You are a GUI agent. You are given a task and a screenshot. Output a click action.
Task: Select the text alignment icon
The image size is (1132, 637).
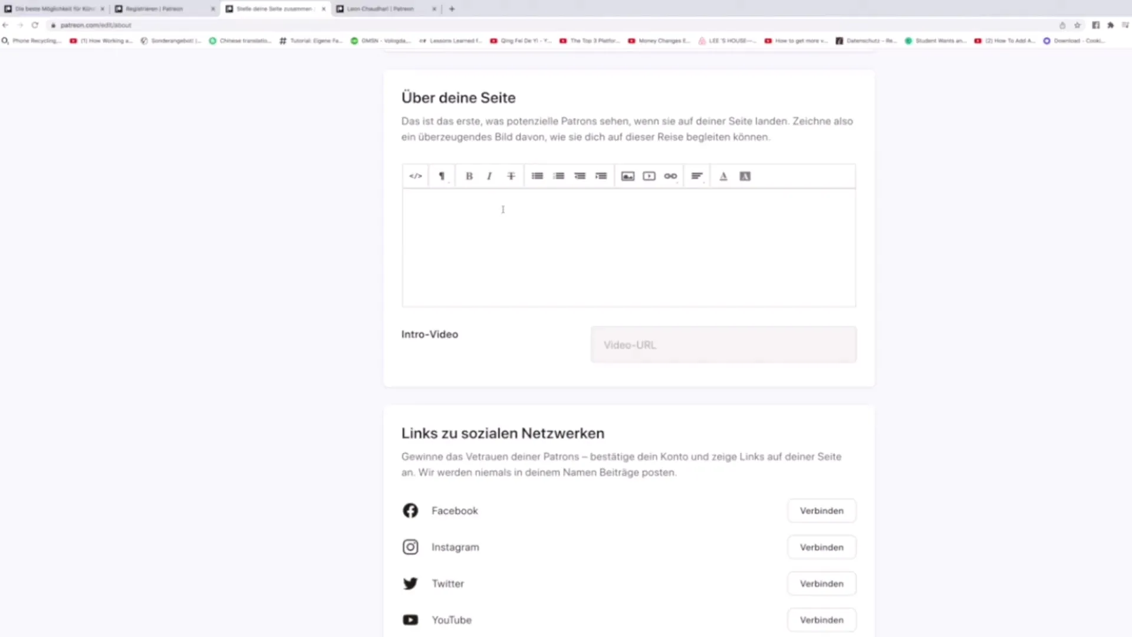click(697, 176)
